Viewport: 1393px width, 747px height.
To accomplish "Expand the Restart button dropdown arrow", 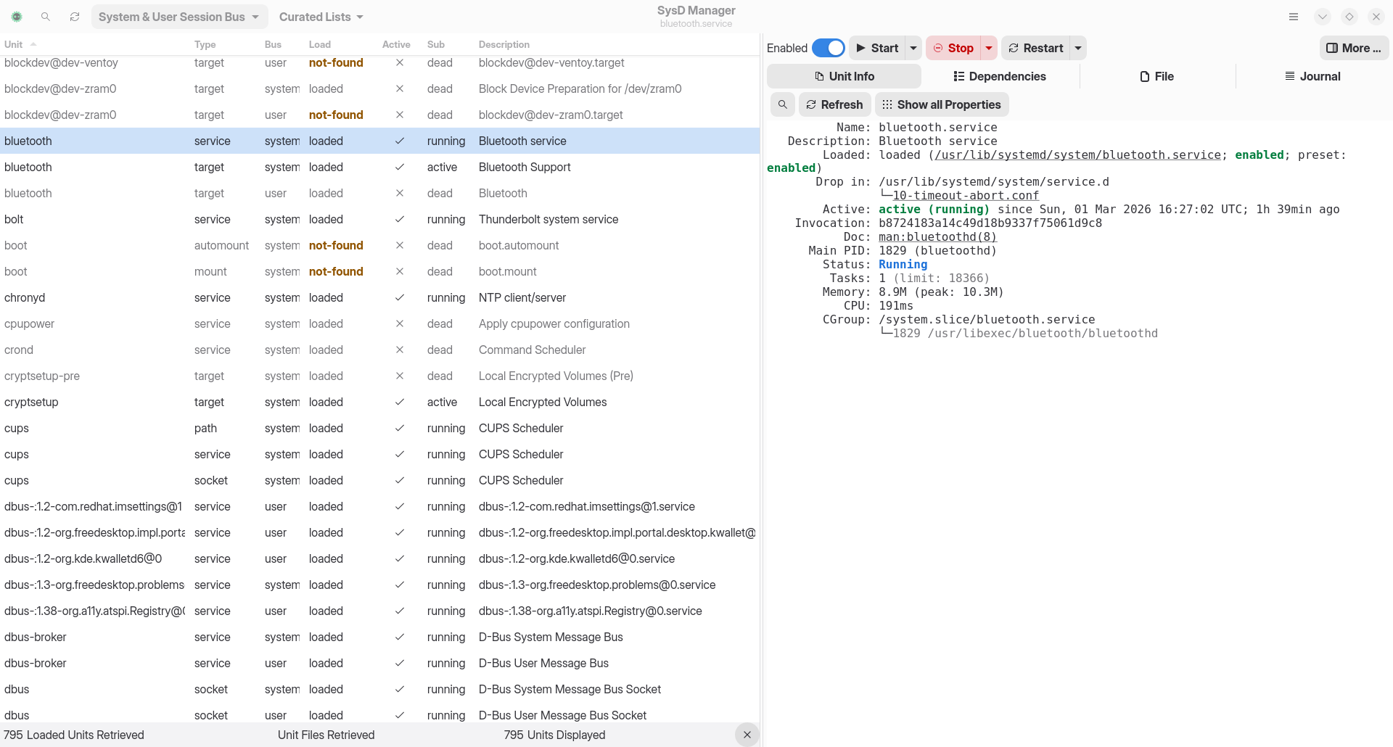I will (1078, 48).
